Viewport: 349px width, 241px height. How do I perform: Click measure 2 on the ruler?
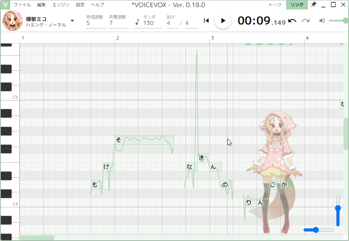(x=117, y=38)
